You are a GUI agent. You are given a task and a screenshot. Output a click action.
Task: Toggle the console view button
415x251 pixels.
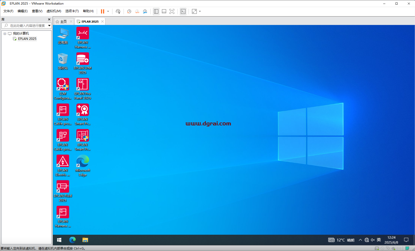coord(183,11)
